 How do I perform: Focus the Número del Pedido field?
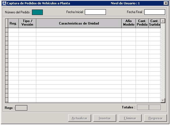(37, 12)
